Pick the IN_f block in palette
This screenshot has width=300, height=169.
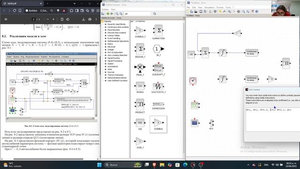coord(158,50)
